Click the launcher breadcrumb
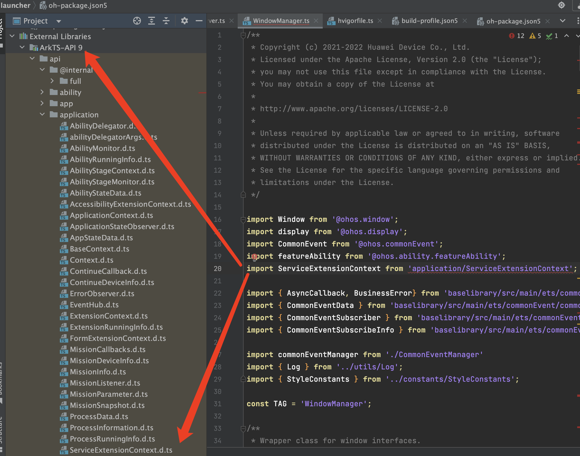Viewport: 580px width, 456px height. 15,5
